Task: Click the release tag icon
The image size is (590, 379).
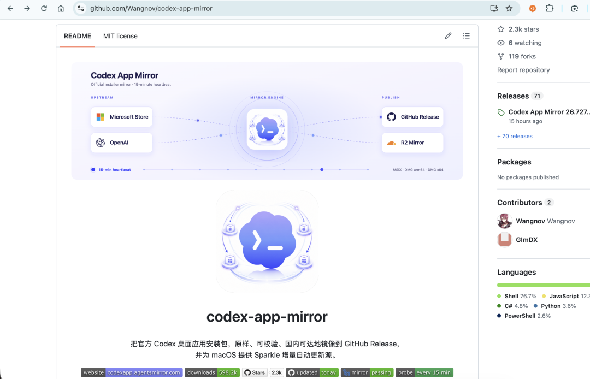Action: 501,112
